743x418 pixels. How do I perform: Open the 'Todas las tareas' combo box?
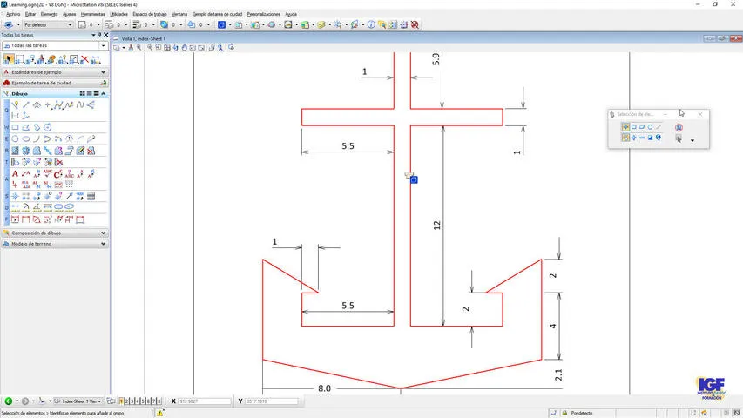click(x=55, y=45)
